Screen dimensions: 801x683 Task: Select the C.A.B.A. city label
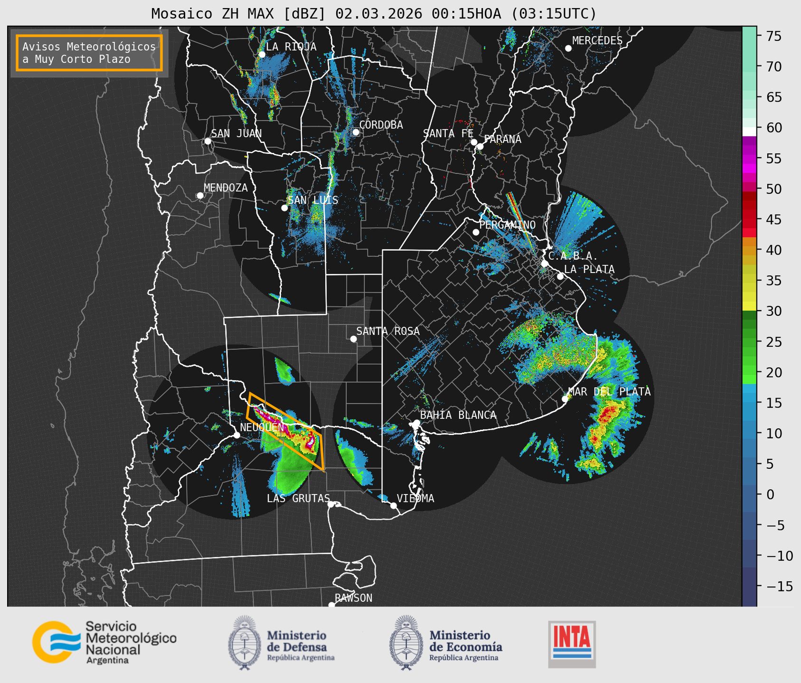coord(573,256)
